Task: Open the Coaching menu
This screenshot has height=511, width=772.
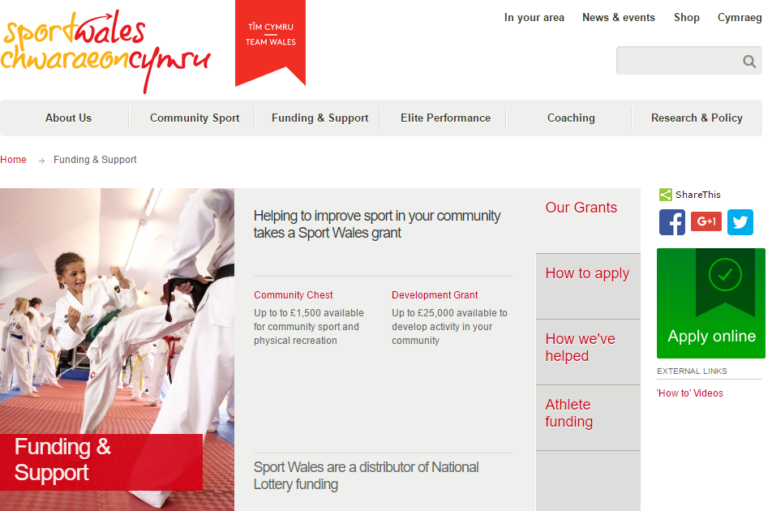Action: pyautogui.click(x=571, y=118)
